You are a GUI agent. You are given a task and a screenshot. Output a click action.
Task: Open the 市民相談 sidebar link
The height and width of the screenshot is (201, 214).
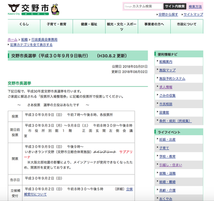pyautogui.click(x=166, y=104)
